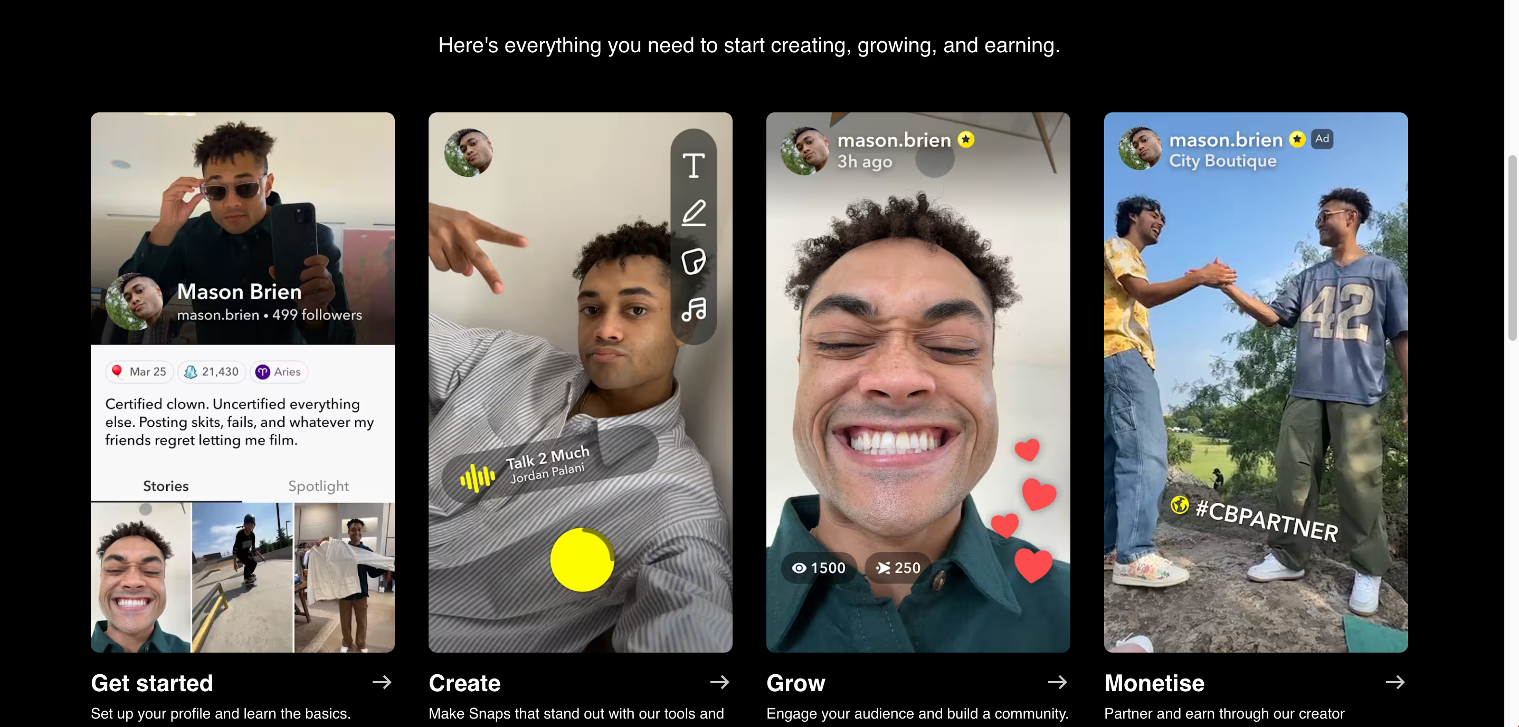This screenshot has width=1519, height=727.
Task: Click the 'Certified clown' bio text
Action: pos(240,422)
